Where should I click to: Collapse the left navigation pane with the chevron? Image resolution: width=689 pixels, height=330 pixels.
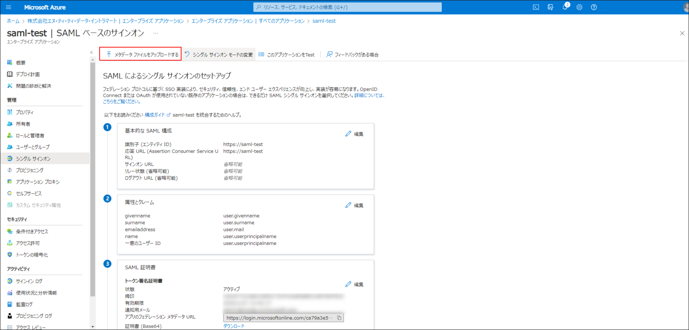[92, 52]
